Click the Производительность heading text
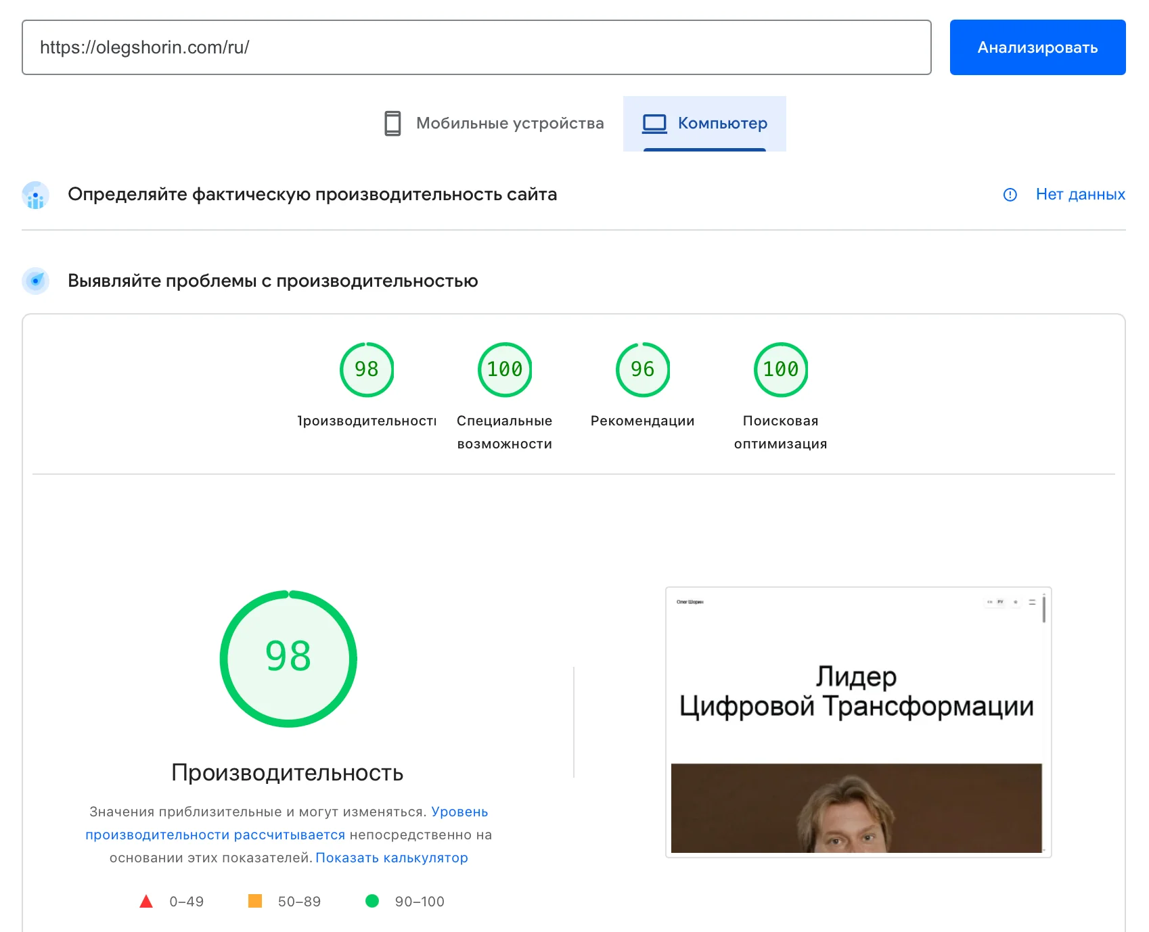The image size is (1149, 932). coord(288,772)
